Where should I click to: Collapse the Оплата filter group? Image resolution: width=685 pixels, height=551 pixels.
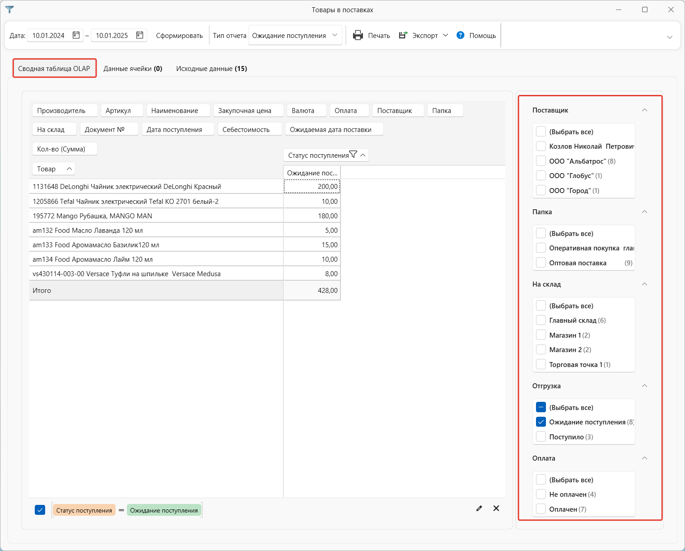[645, 458]
